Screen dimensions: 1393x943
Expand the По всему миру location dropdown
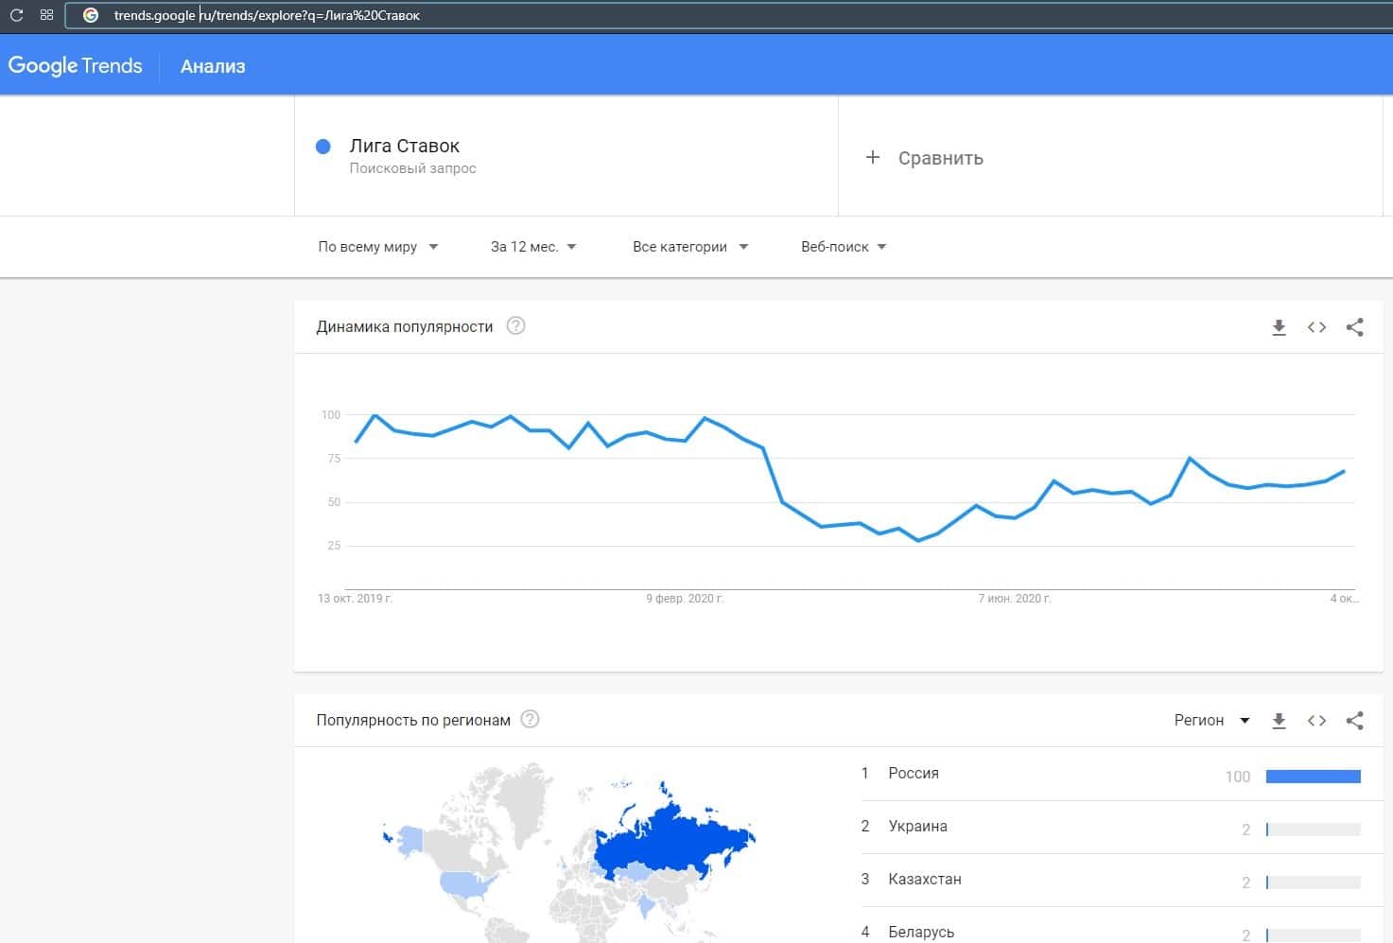click(x=377, y=247)
